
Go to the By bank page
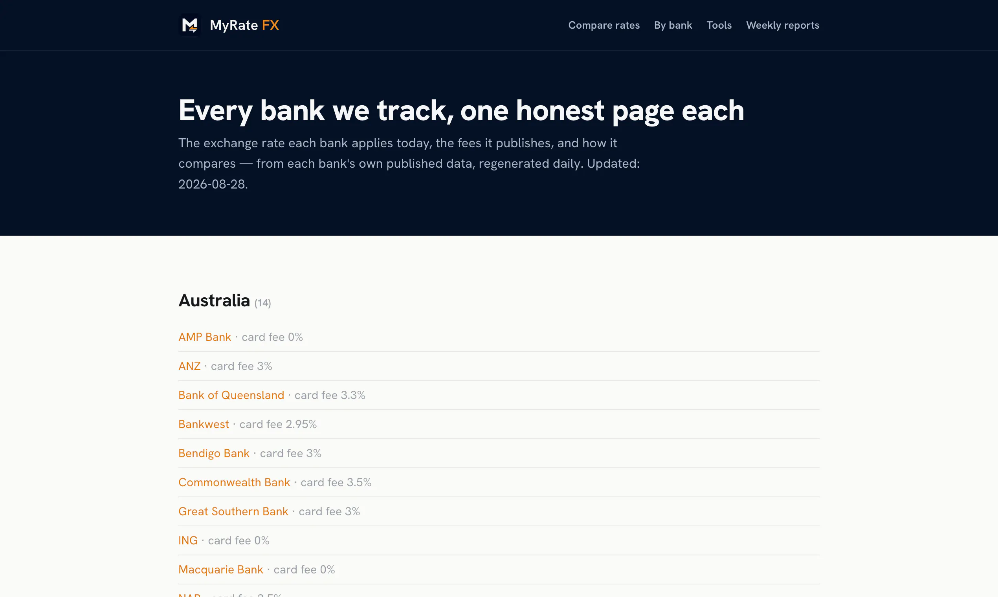click(673, 25)
